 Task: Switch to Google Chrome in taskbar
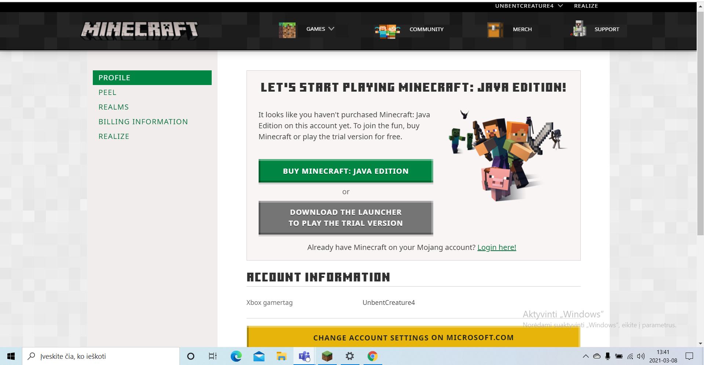point(373,356)
